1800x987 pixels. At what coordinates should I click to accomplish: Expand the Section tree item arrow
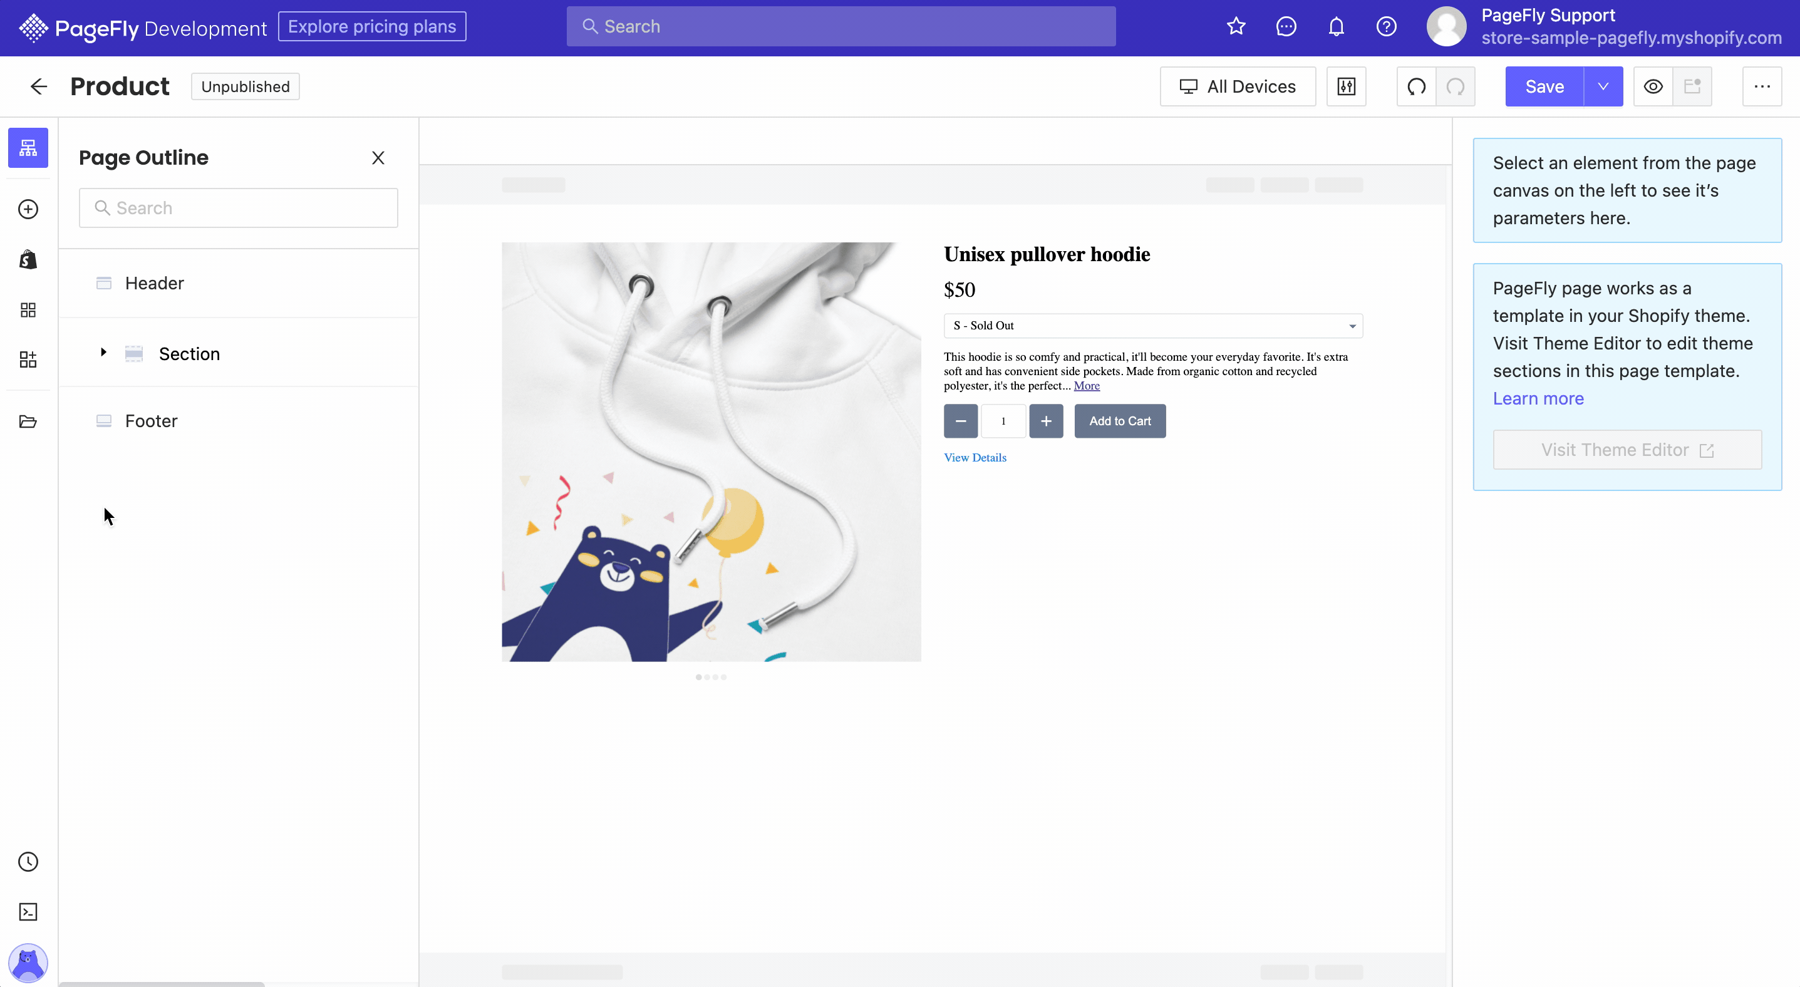103,352
